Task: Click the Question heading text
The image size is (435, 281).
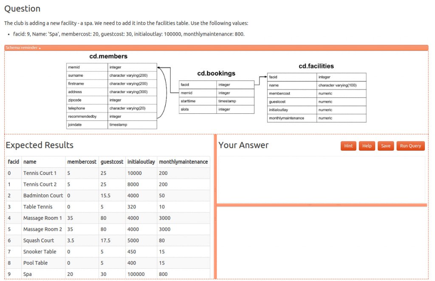Action: tap(23, 9)
